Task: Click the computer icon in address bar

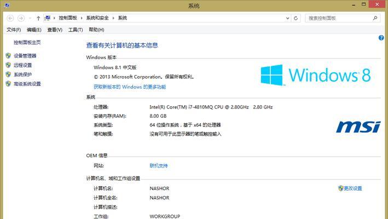Action: click(48, 18)
